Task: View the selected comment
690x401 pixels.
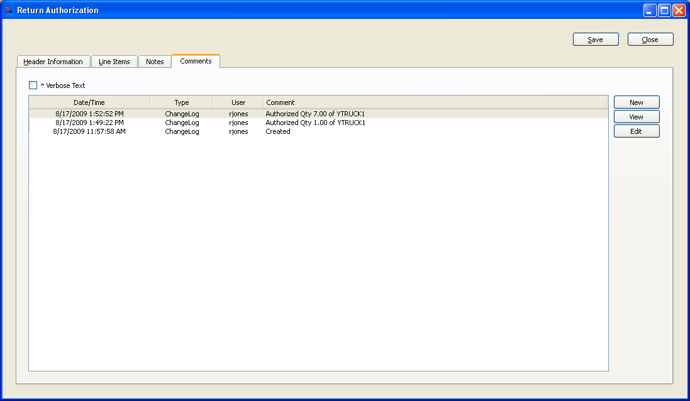Action: [x=637, y=117]
